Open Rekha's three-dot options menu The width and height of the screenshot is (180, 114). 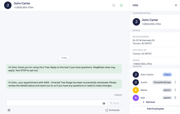tap(175, 90)
